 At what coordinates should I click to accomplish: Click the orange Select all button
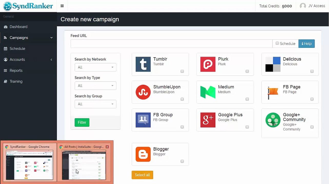click(142, 175)
